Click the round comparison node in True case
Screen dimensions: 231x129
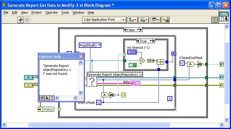click(x=142, y=61)
